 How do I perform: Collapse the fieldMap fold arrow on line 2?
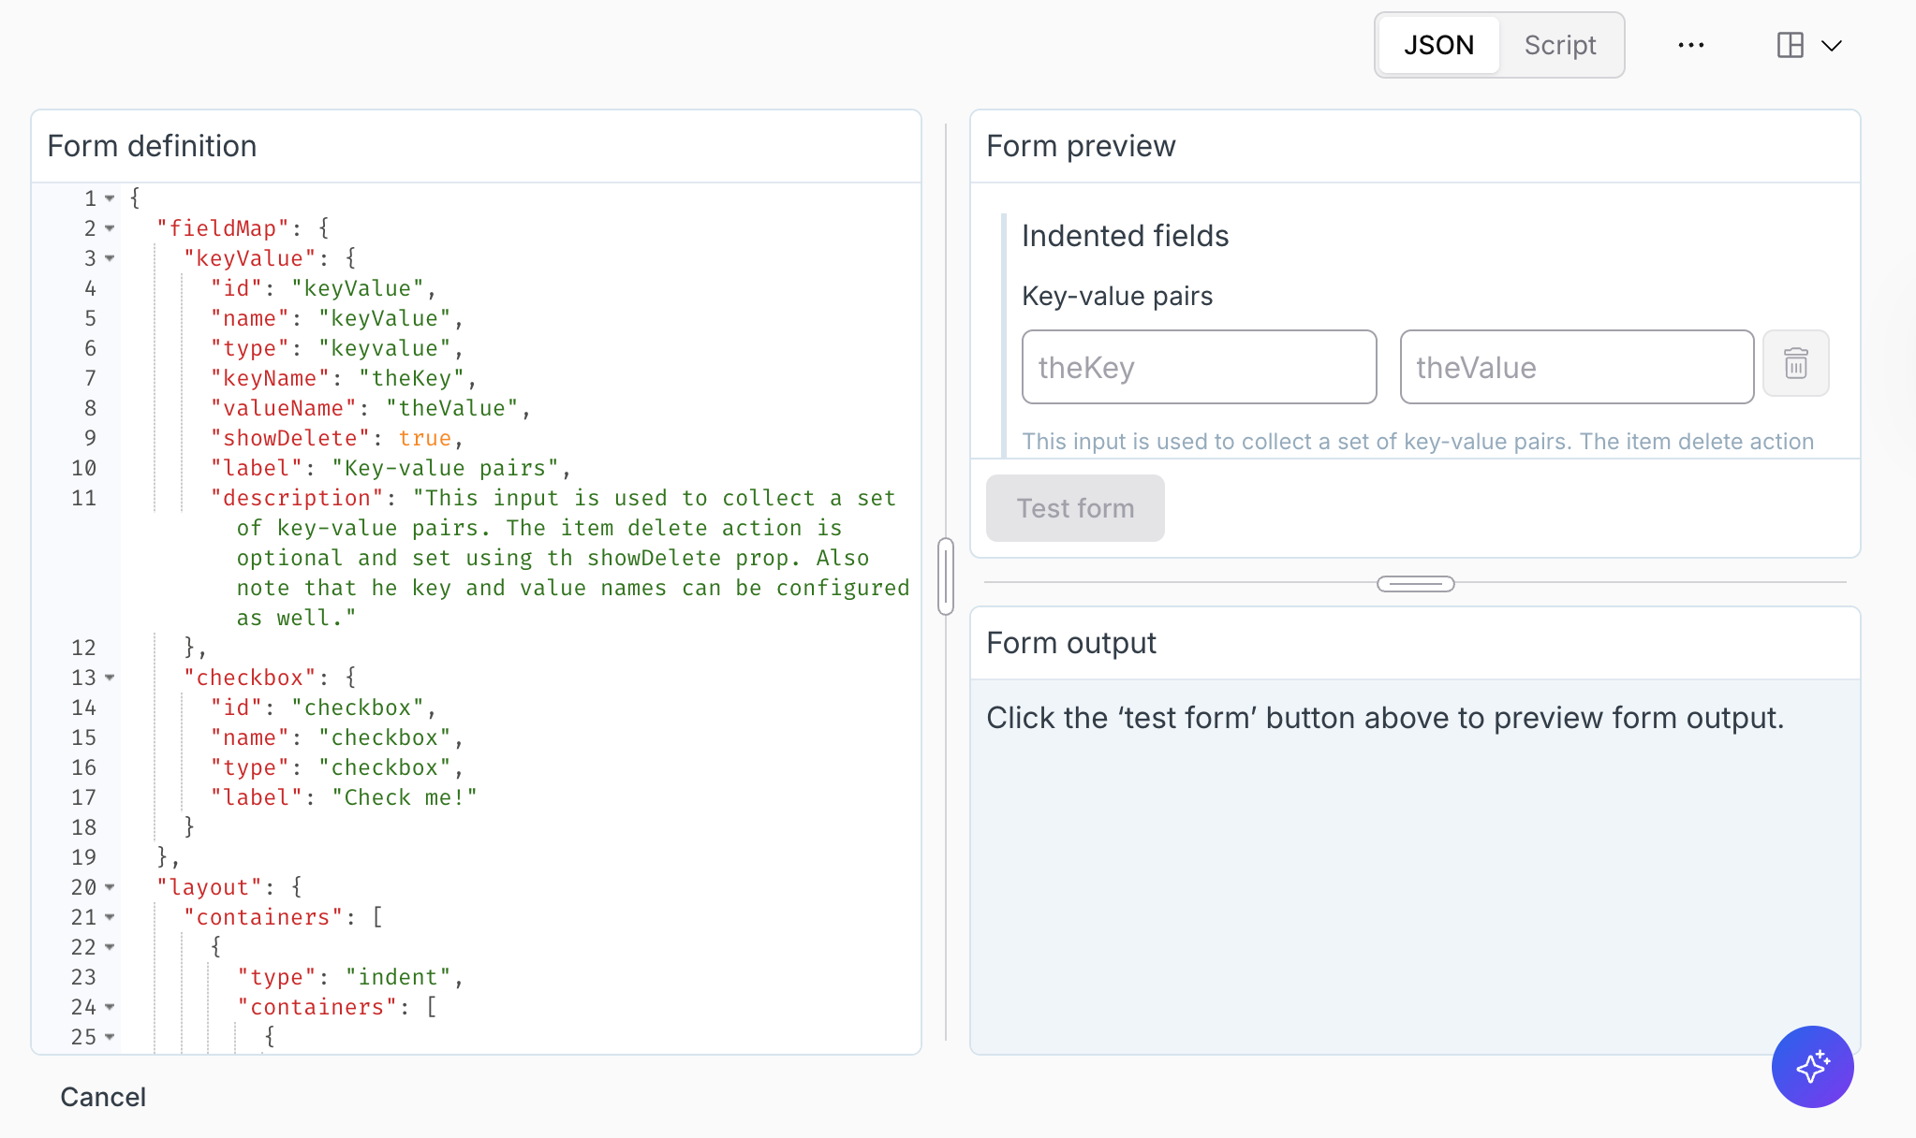[110, 228]
